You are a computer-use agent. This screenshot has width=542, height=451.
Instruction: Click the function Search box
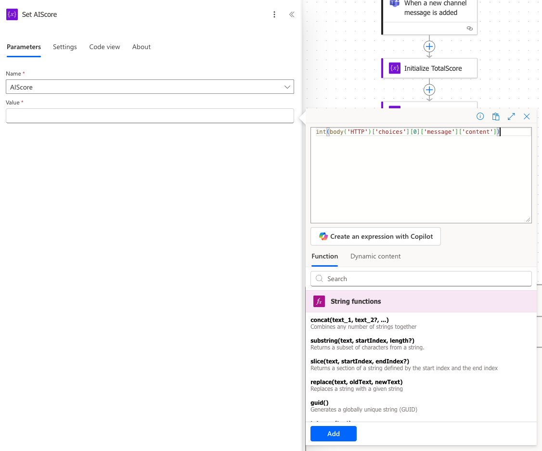(421, 279)
